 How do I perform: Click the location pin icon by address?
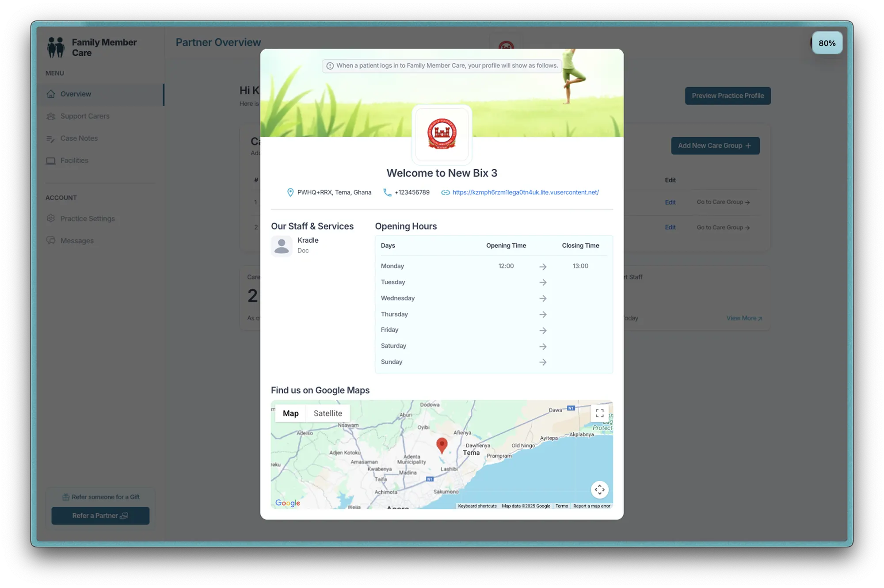tap(290, 192)
